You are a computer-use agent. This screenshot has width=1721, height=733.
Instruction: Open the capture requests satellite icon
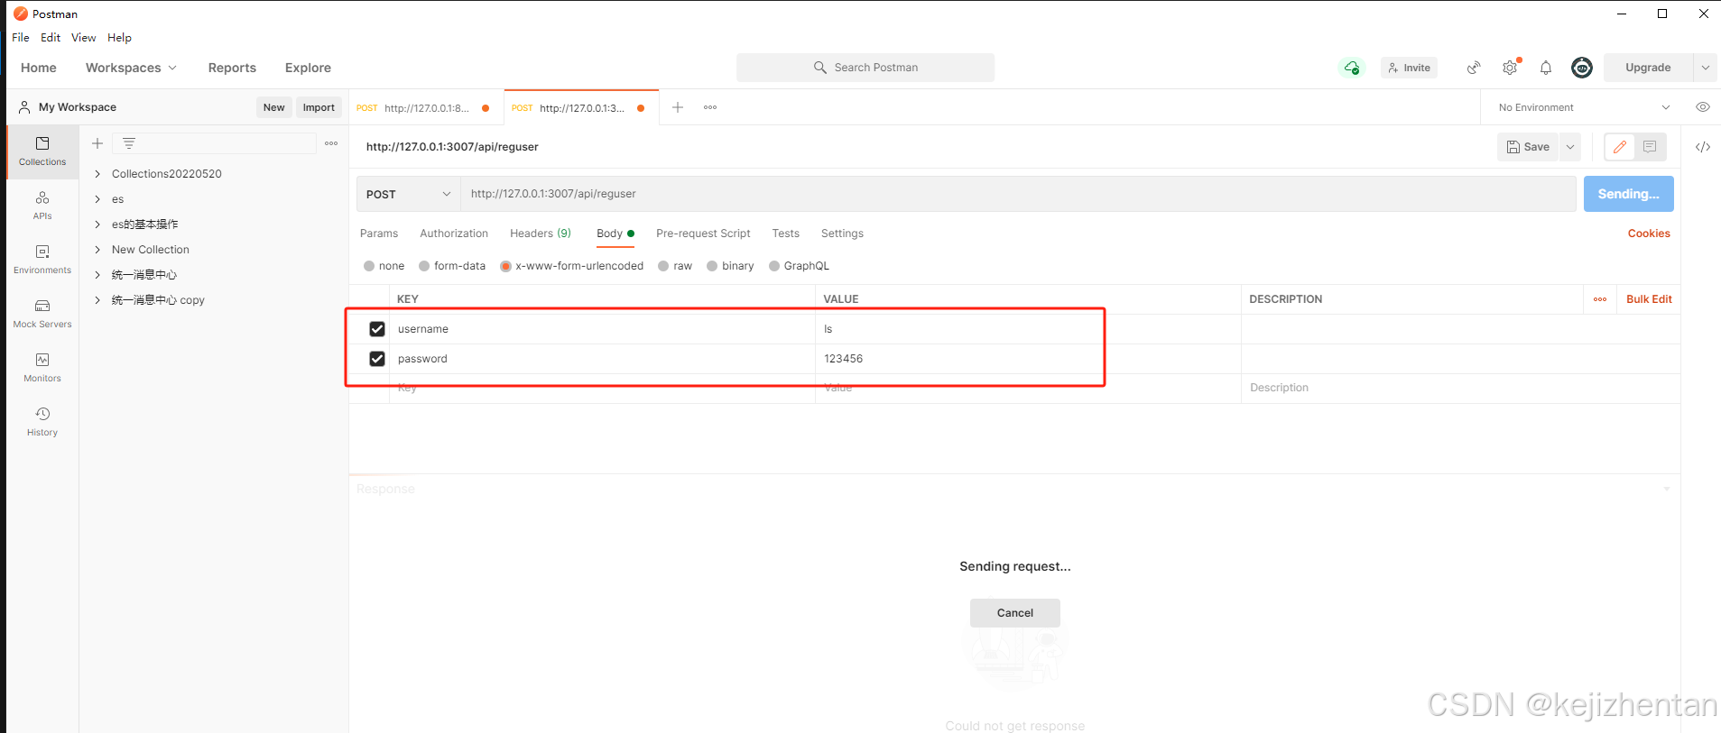(x=1474, y=68)
